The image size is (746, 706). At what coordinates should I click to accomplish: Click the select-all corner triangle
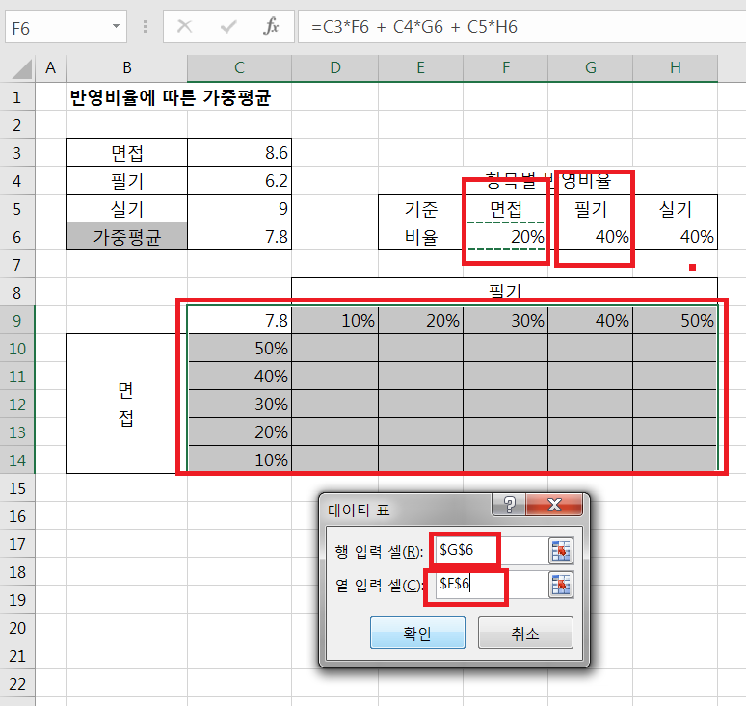pos(17,68)
